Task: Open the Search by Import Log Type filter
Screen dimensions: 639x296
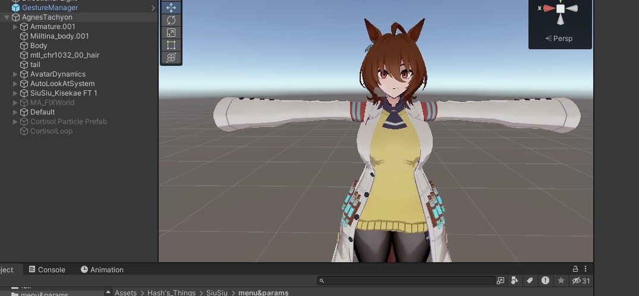Action: click(545, 281)
